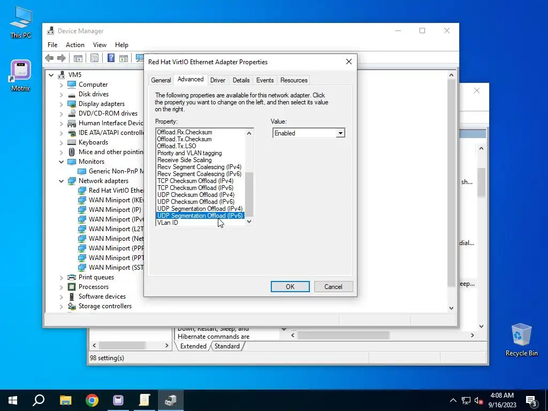Image resolution: width=548 pixels, height=411 pixels.
Task: Open the View menu
Action: [x=100, y=45]
